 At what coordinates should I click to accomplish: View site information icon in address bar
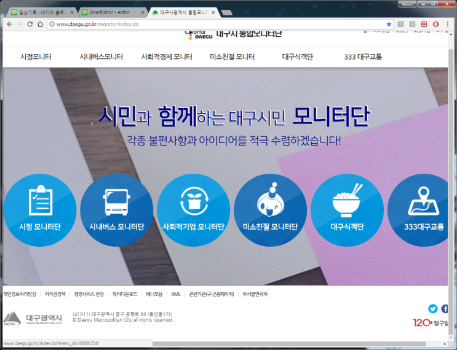click(52, 24)
